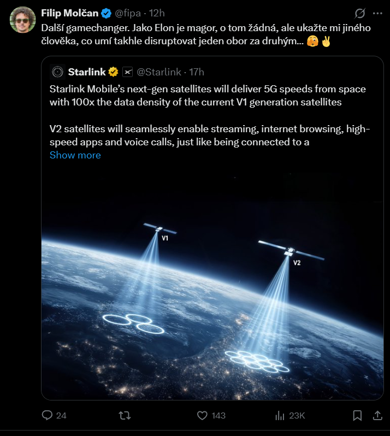Click the 17h timestamp on quoted tweet
Image resolution: width=390 pixels, height=436 pixels.
tap(197, 72)
